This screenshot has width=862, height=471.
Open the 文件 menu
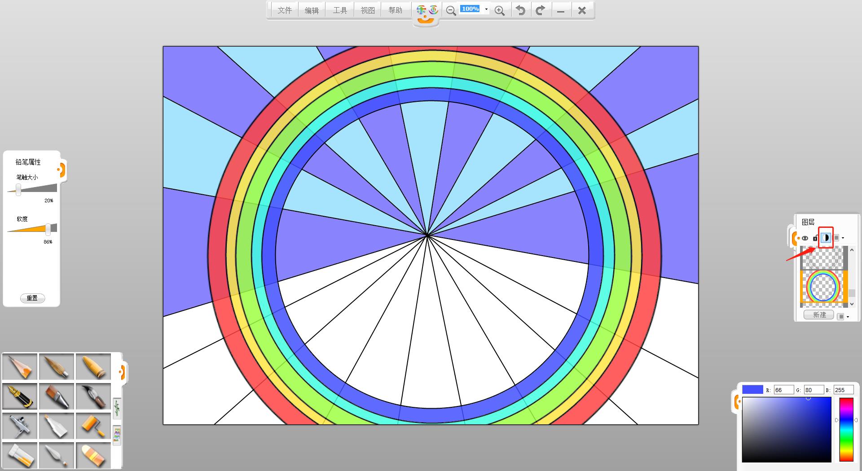point(285,10)
